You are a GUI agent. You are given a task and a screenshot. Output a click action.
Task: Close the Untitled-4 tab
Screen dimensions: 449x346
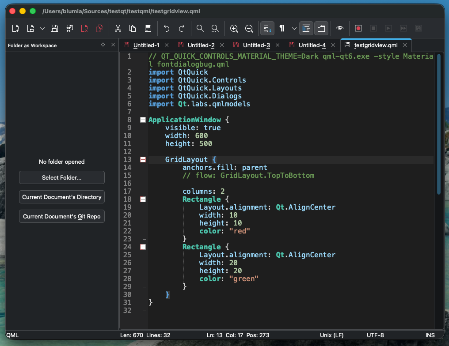333,45
